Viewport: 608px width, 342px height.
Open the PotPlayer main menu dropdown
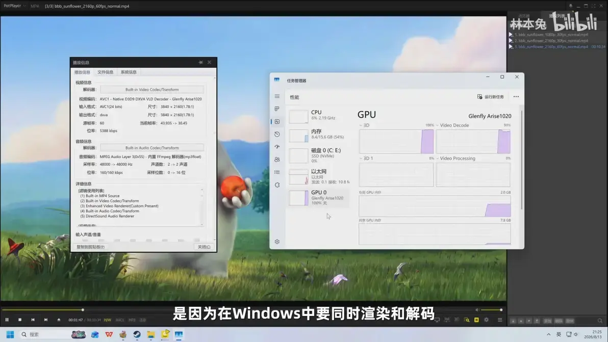tap(15, 6)
